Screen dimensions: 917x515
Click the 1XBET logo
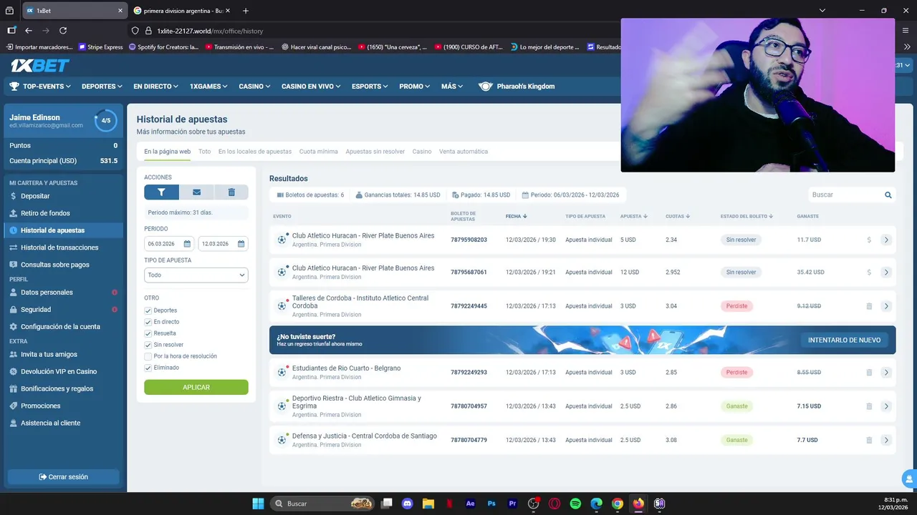pos(39,66)
